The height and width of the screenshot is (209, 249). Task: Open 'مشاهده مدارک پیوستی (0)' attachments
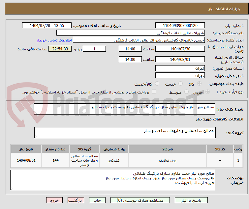point(140,200)
